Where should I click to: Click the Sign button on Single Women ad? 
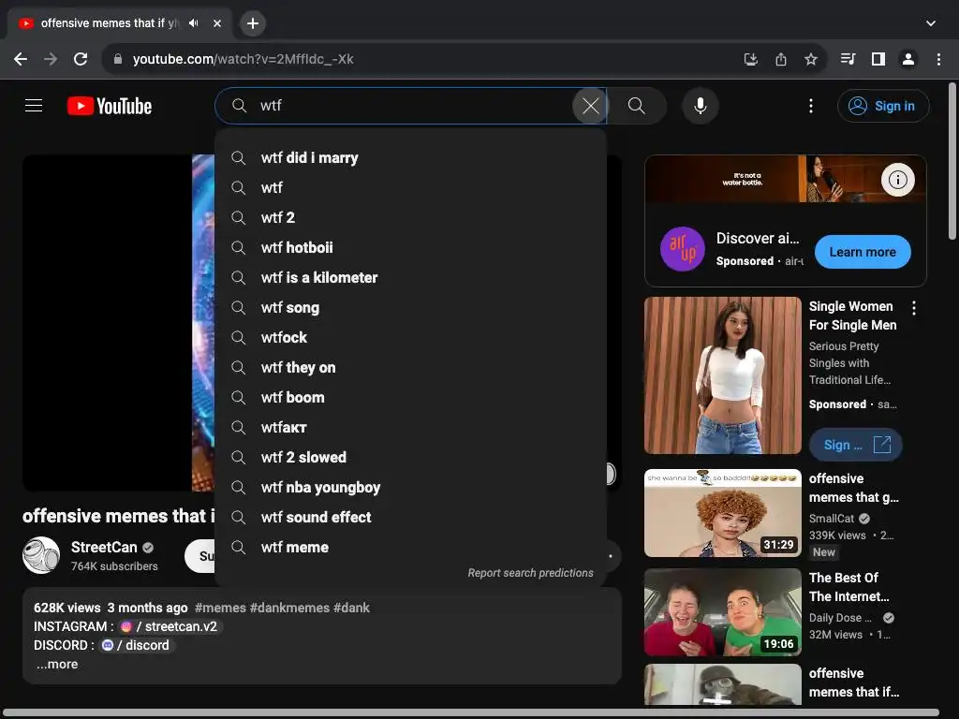click(856, 445)
